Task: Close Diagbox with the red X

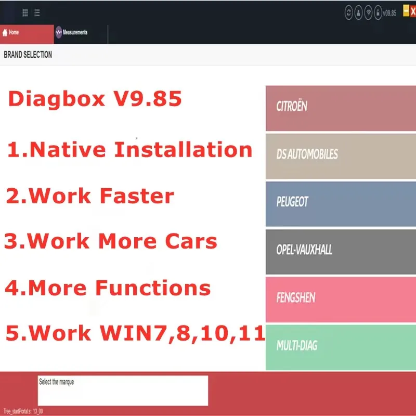Action: click(413, 11)
